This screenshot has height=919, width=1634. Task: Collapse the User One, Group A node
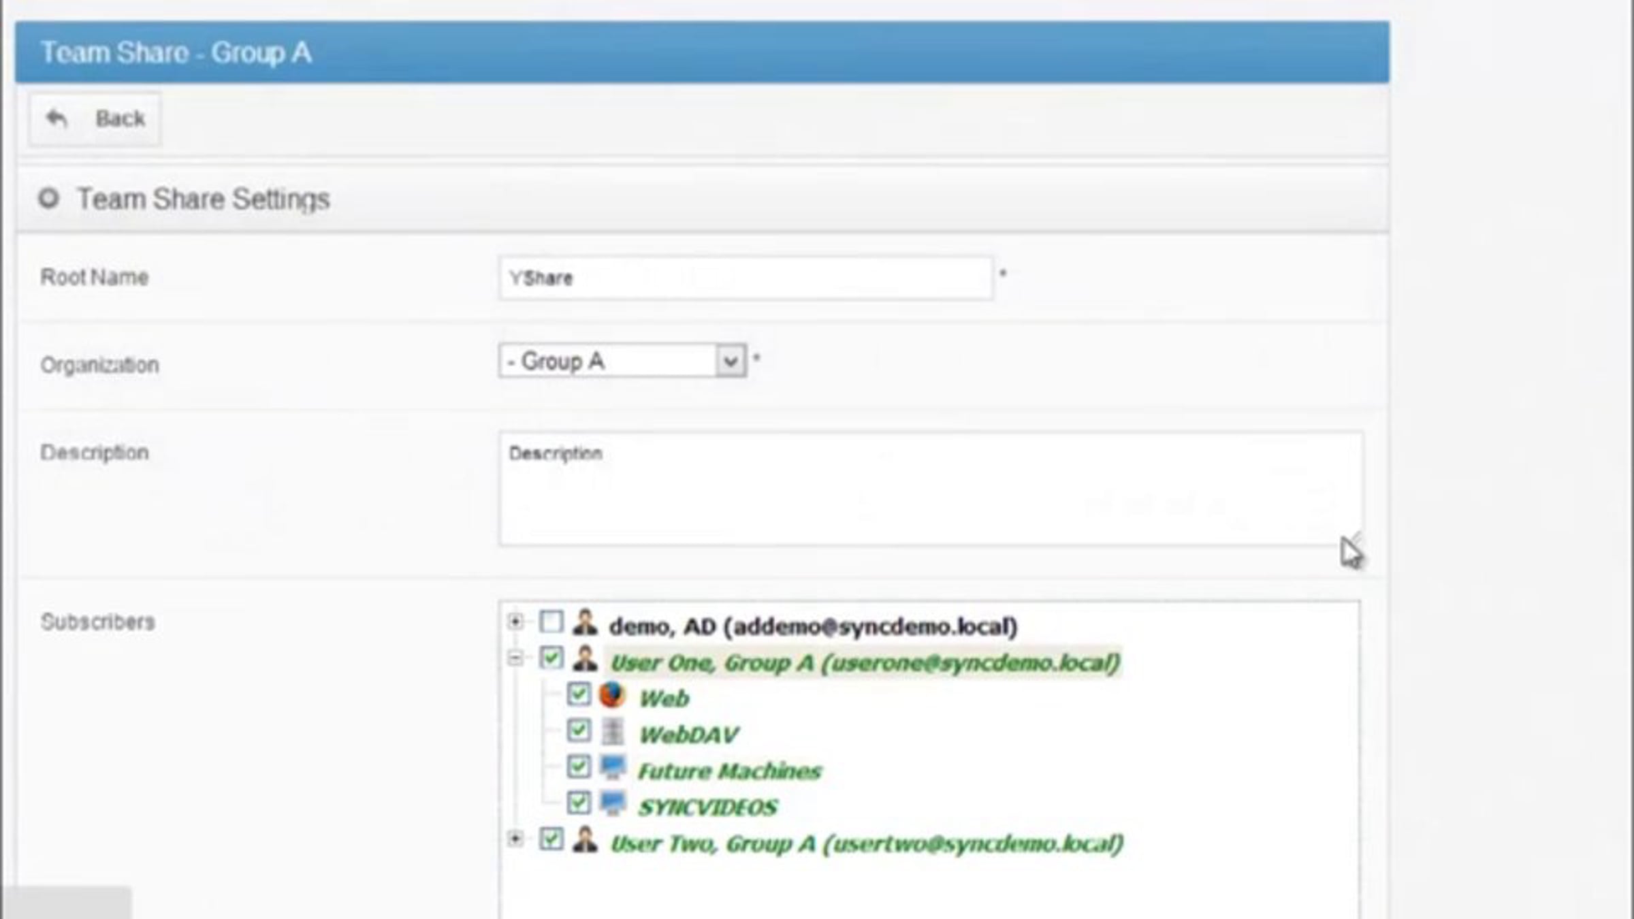515,658
